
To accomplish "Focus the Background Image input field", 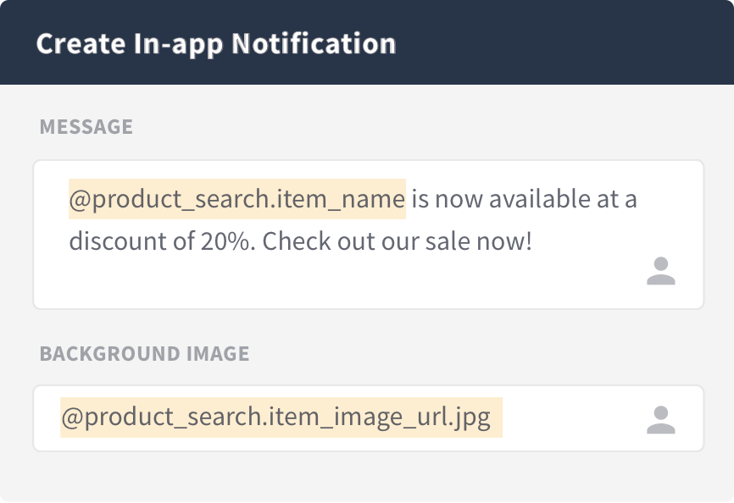I will [x=369, y=418].
